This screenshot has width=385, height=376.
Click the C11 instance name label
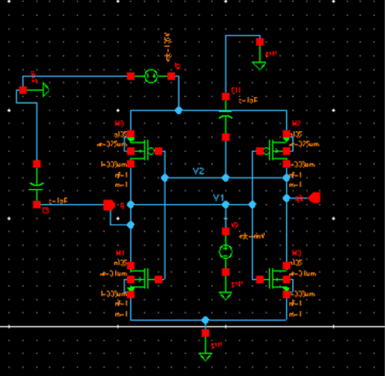tap(236, 90)
